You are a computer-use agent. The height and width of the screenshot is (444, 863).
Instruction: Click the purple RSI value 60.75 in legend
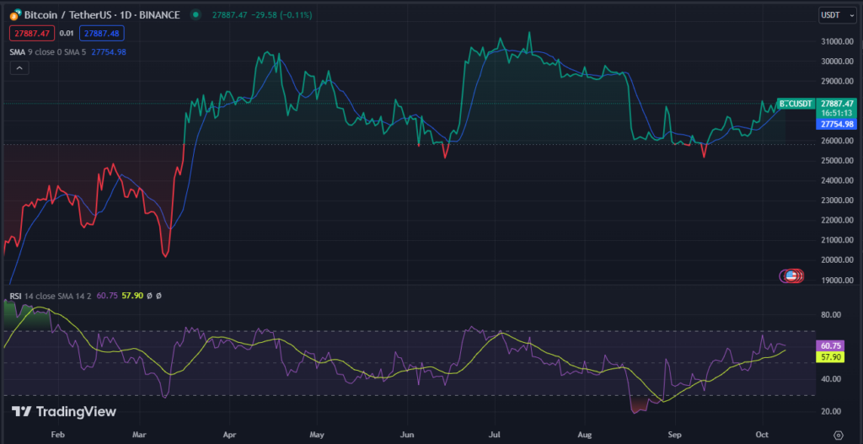107,296
